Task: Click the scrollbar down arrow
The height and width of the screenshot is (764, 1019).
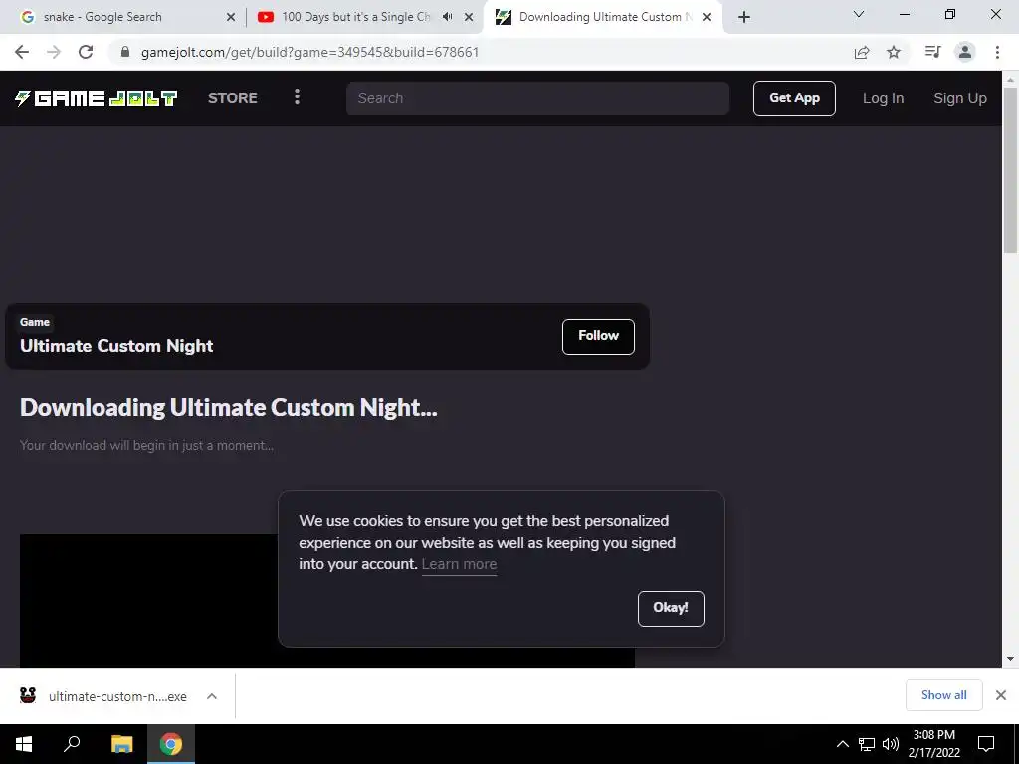Action: 1010,659
